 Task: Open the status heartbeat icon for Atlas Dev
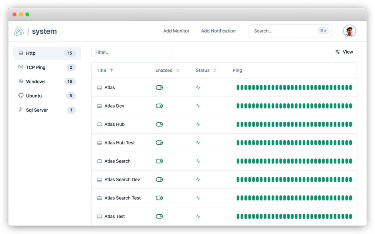point(198,106)
